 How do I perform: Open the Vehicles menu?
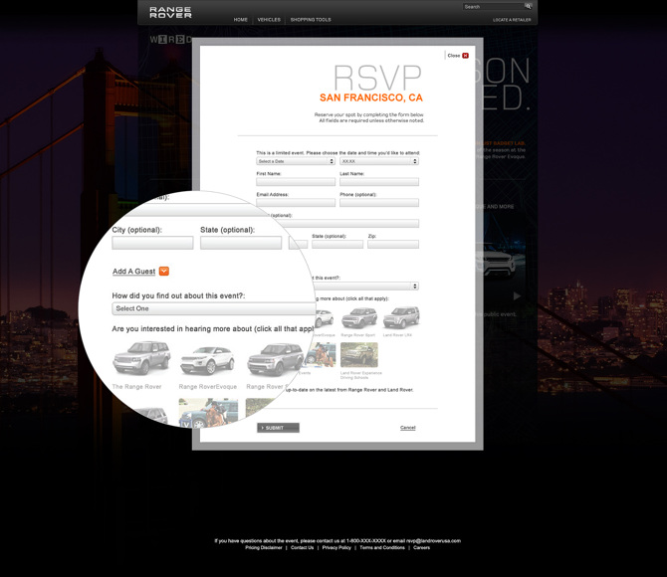(x=269, y=19)
